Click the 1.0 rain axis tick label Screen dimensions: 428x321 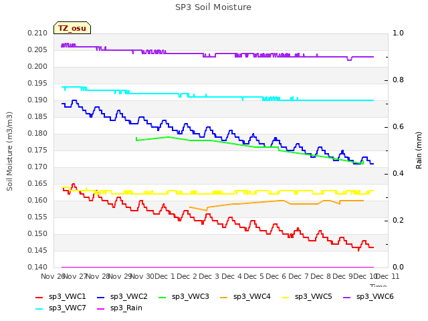[x=398, y=33]
